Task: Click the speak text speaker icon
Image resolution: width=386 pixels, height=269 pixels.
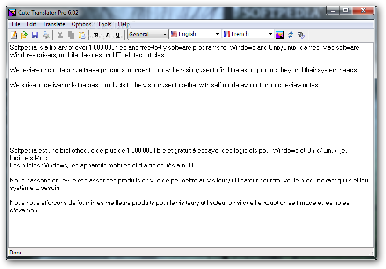Action: 301,35
